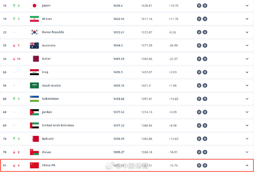Open the Saudi Arabia team link
The width and height of the screenshot is (254, 172).
coord(51,85)
